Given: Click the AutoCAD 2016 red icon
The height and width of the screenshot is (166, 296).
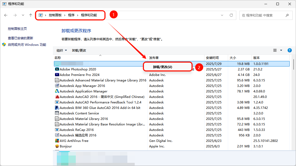Looking at the screenshot, I should pos(57,97).
